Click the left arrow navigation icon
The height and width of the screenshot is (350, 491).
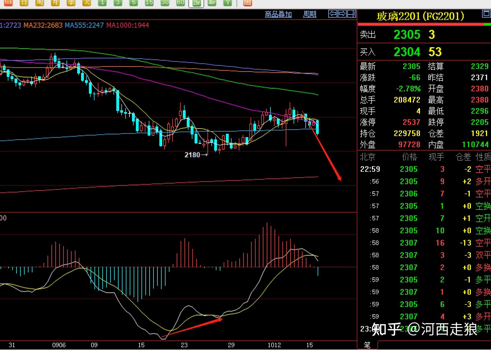tap(333, 13)
